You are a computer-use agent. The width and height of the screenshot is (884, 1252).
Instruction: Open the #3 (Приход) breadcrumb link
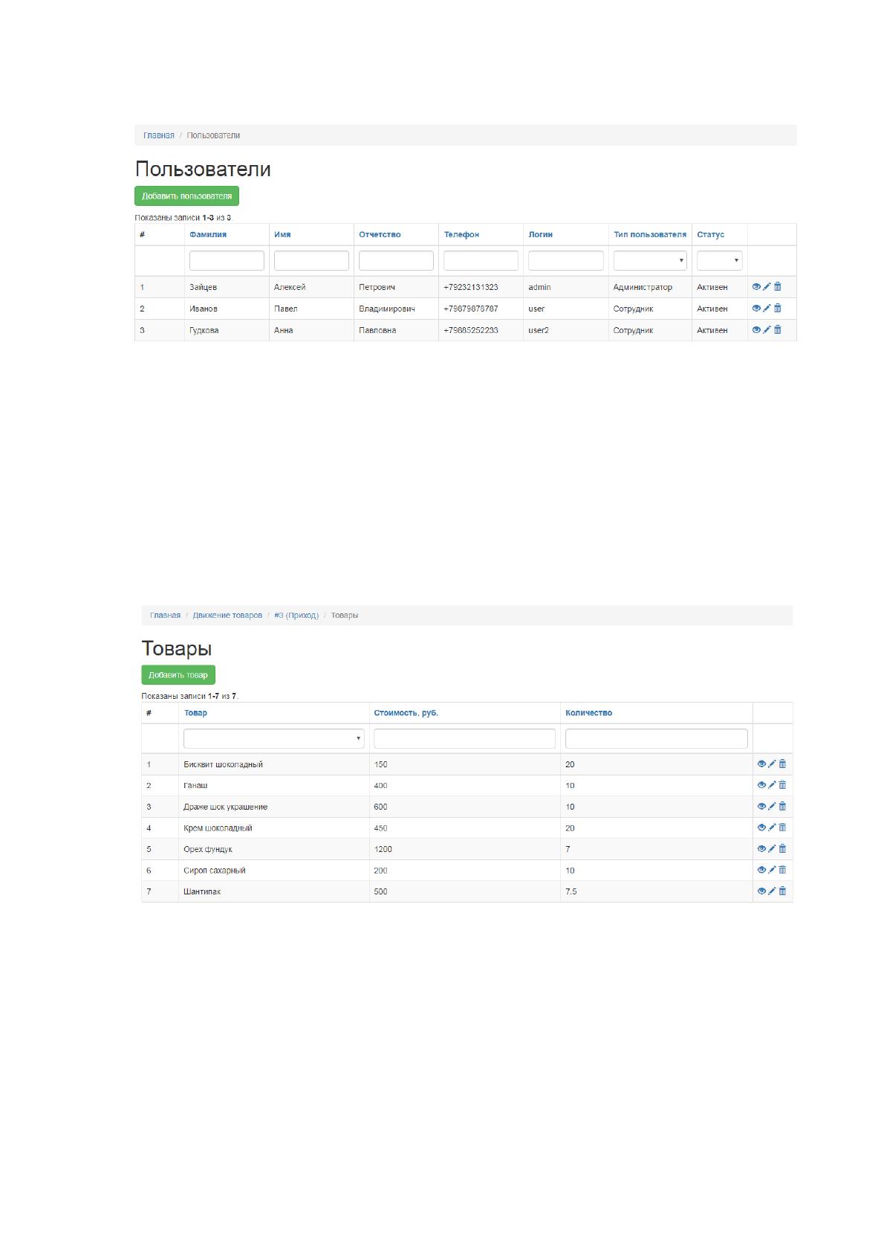[x=296, y=615]
